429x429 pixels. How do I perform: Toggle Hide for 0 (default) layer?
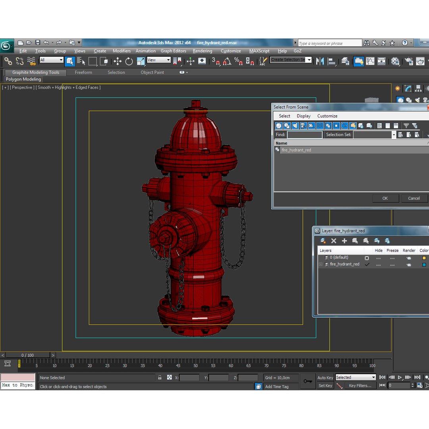pyautogui.click(x=379, y=258)
